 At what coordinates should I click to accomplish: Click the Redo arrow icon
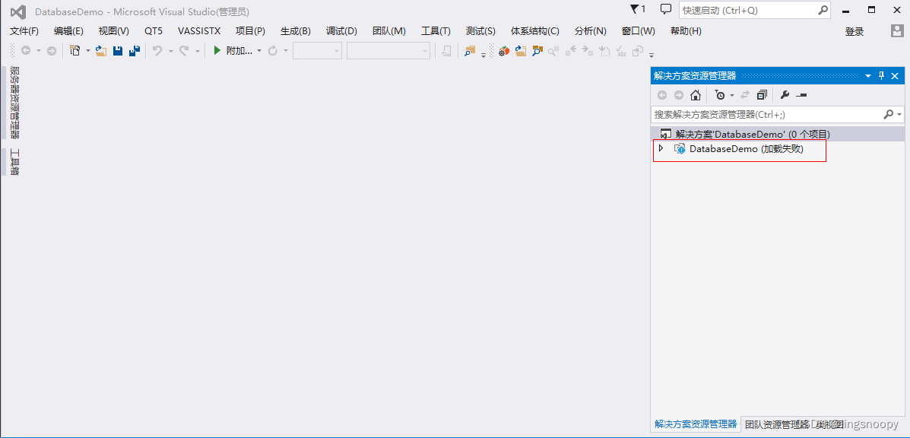point(184,51)
